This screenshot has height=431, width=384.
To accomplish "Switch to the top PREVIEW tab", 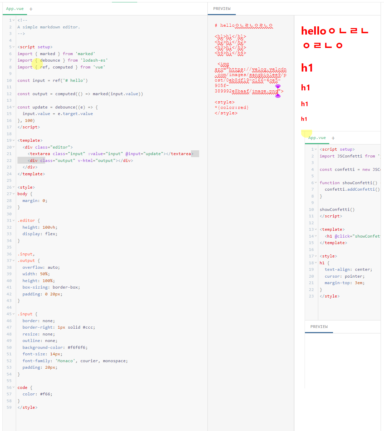I will click(222, 9).
